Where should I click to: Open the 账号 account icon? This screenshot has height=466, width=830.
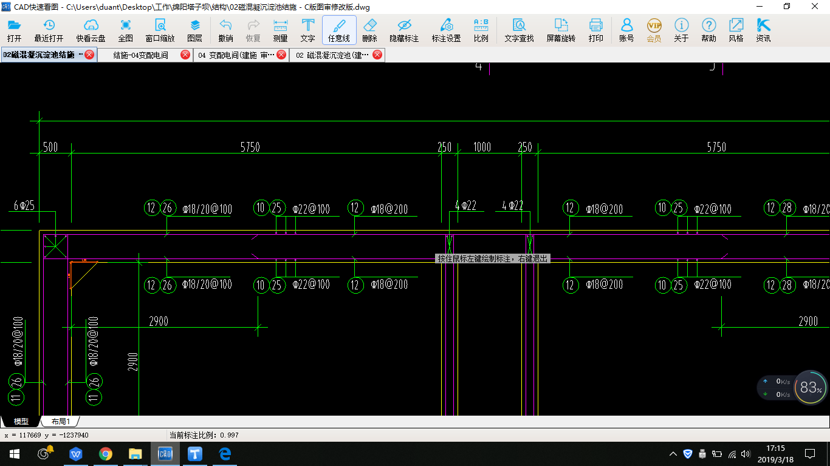[x=626, y=30]
